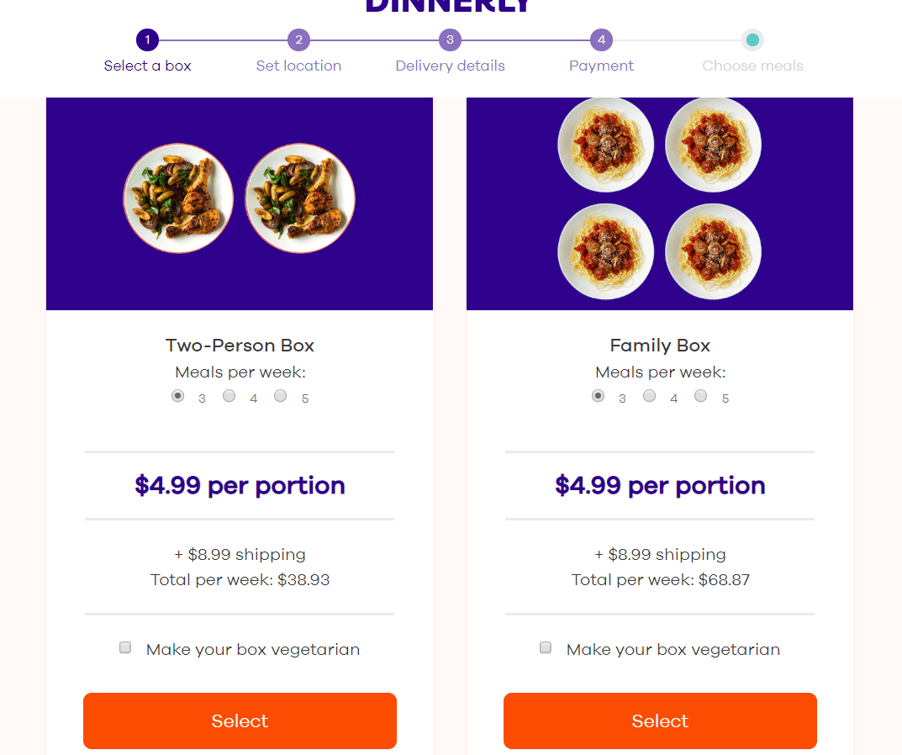The image size is (902, 755).
Task: Click Select button for Two-Person Box
Action: (x=240, y=721)
